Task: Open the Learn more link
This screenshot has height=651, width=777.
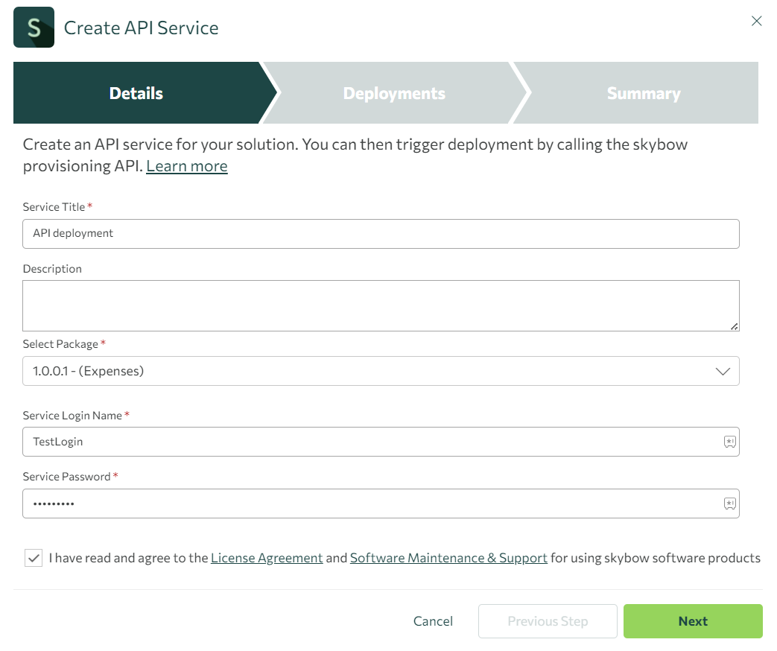Action: (x=186, y=165)
